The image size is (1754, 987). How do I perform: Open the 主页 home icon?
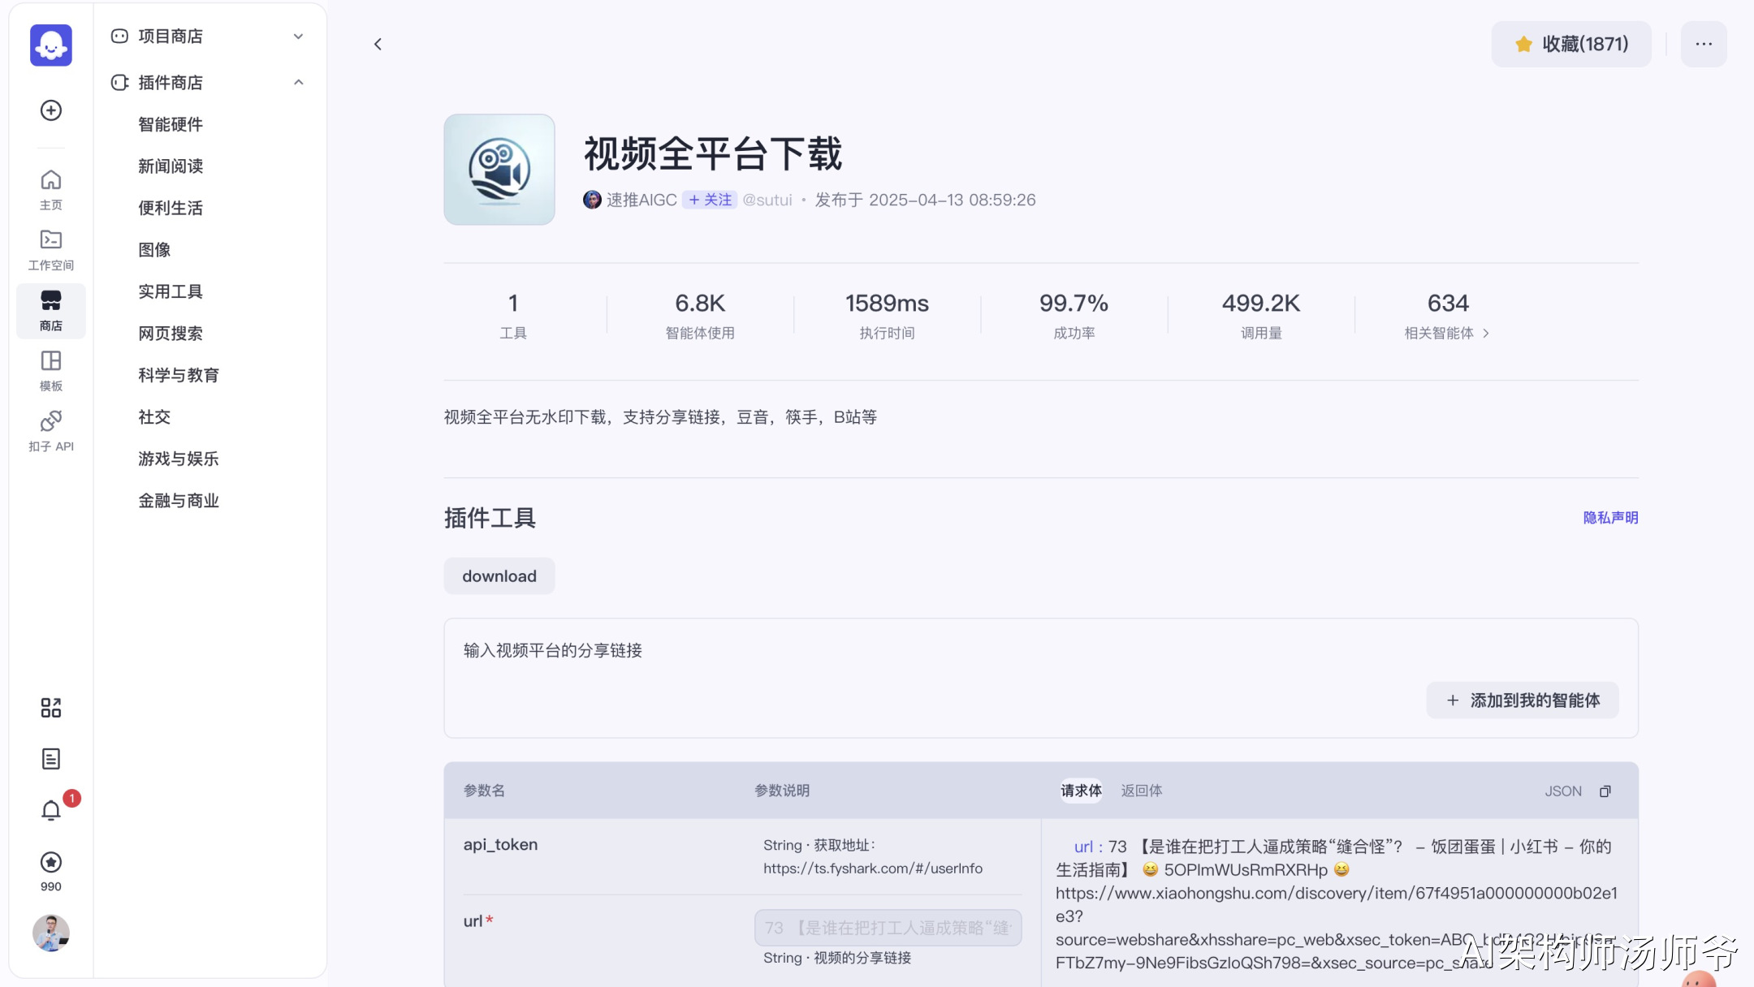pos(51,188)
